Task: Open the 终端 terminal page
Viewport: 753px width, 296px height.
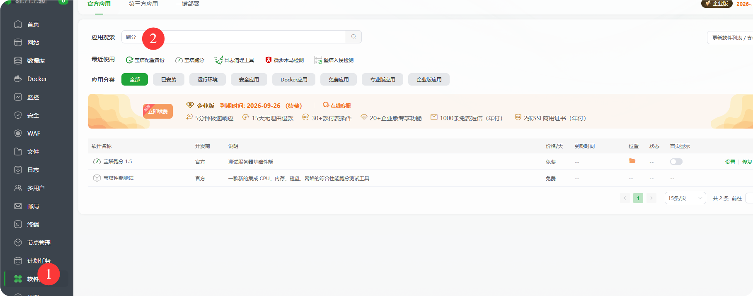Action: 33,224
